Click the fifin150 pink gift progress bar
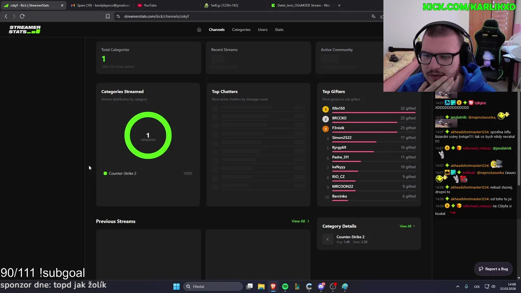 [374, 112]
